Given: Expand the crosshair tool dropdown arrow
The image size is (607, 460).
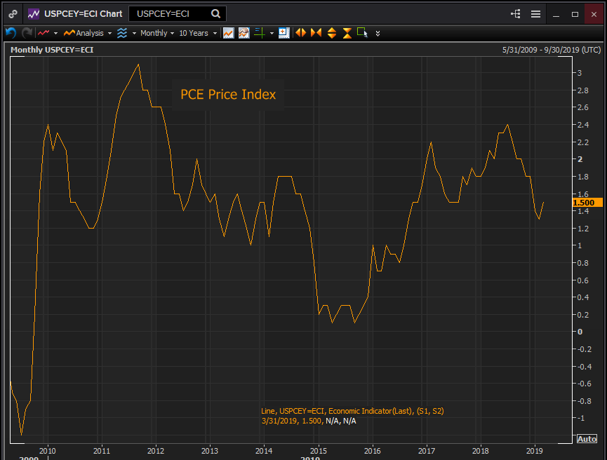Looking at the screenshot, I should pyautogui.click(x=272, y=33).
